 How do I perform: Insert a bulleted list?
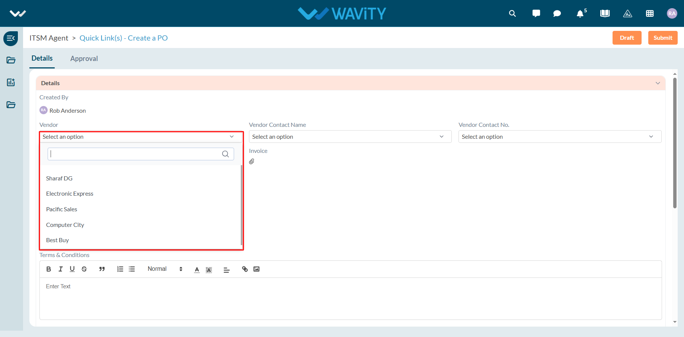pyautogui.click(x=132, y=269)
